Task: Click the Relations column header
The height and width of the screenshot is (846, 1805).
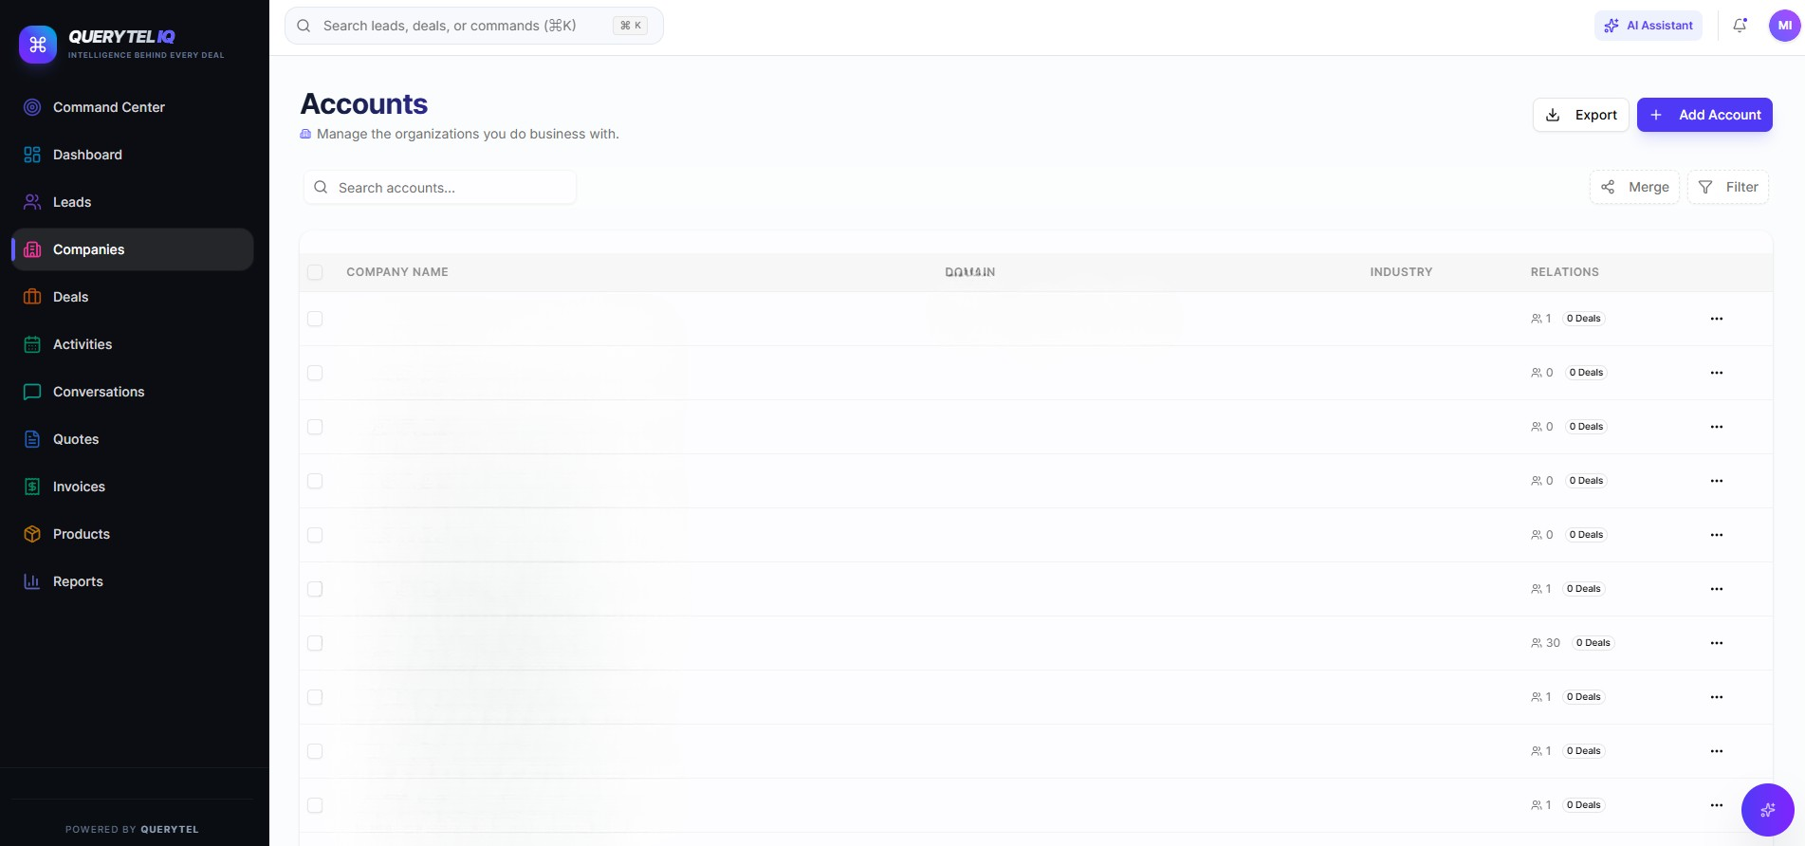Action: click(x=1565, y=272)
